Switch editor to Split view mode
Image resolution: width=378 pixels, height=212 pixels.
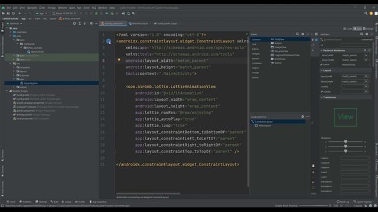pyautogui.click(x=357, y=29)
